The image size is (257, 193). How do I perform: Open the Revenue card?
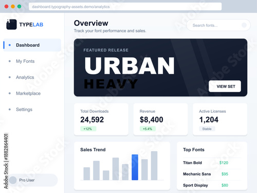(160, 119)
